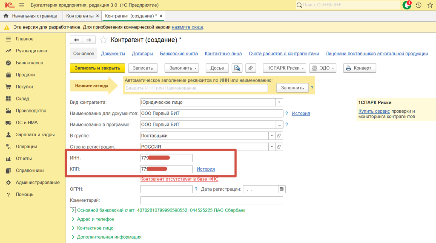Open the Банк и касса section
Image resolution: width=436 pixels, height=243 pixels.
(29, 63)
